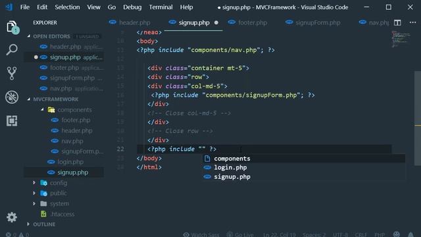Open the View menu
Screen dimensions: 421x237
(x=93, y=7)
